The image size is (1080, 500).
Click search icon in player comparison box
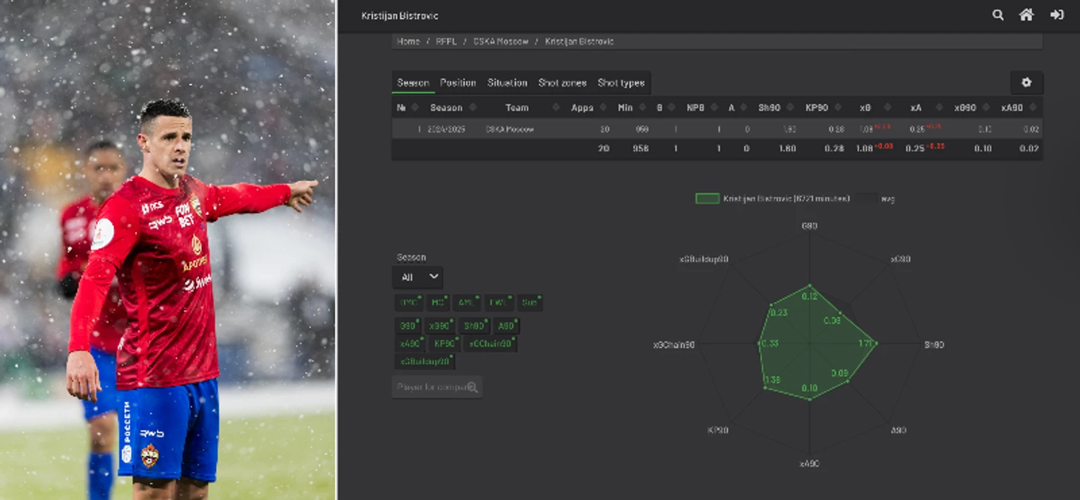tap(472, 387)
